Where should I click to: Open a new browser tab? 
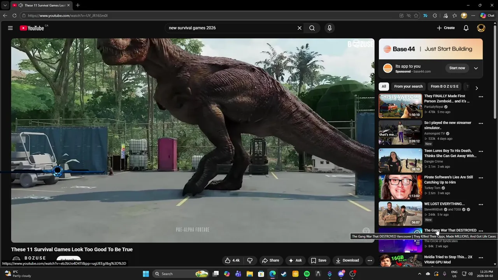click(78, 5)
